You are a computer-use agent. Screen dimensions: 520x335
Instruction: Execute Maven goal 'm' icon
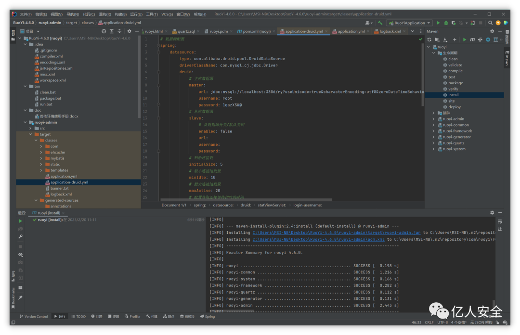tap(472, 39)
